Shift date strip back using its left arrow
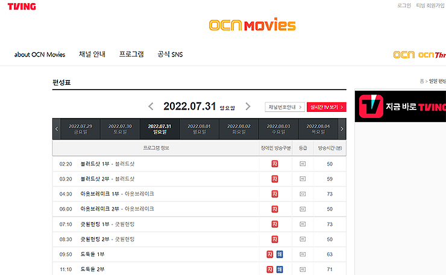The width and height of the screenshot is (446, 275). (56, 129)
